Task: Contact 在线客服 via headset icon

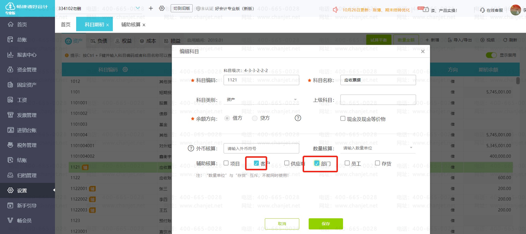Action: (x=482, y=10)
